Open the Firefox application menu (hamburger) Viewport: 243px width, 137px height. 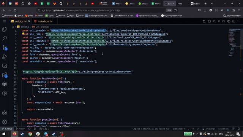(239, 10)
